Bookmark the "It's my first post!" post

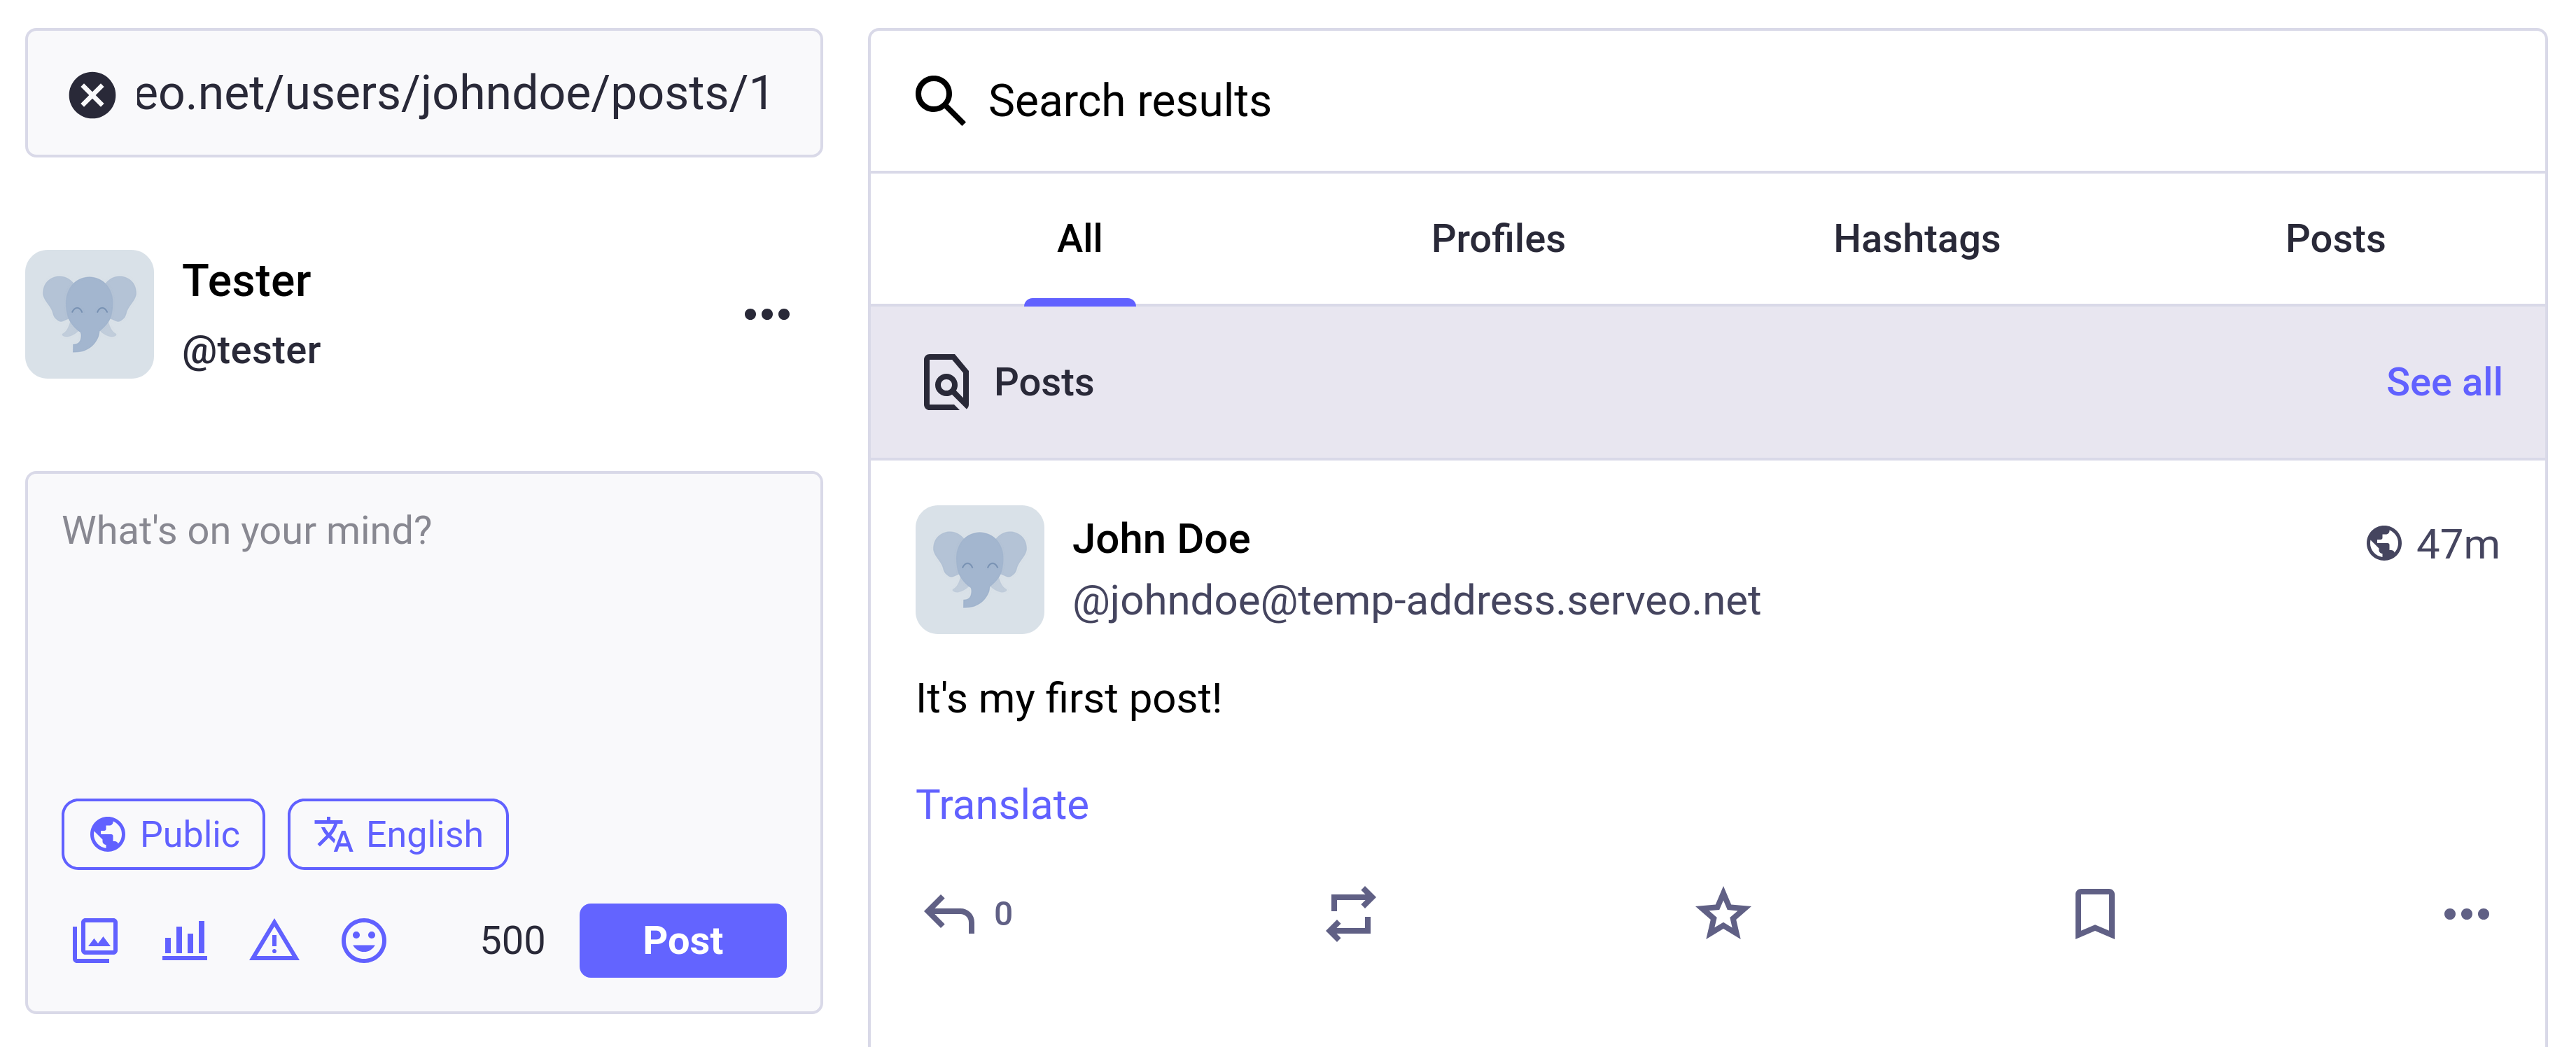tap(2094, 914)
